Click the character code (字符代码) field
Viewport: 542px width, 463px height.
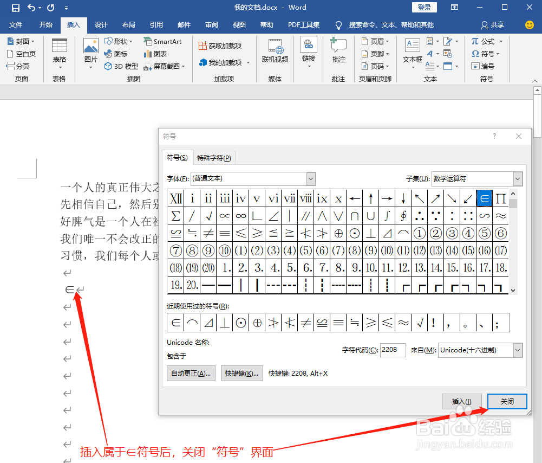pos(393,350)
